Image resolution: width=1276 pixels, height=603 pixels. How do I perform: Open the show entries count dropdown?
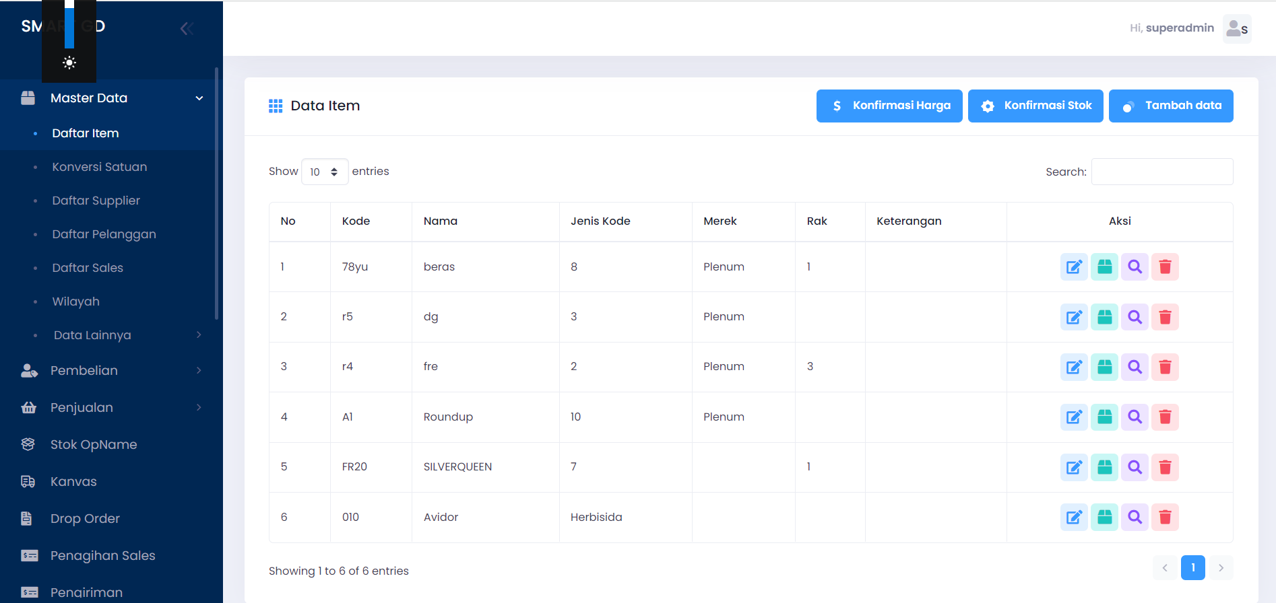tap(324, 172)
